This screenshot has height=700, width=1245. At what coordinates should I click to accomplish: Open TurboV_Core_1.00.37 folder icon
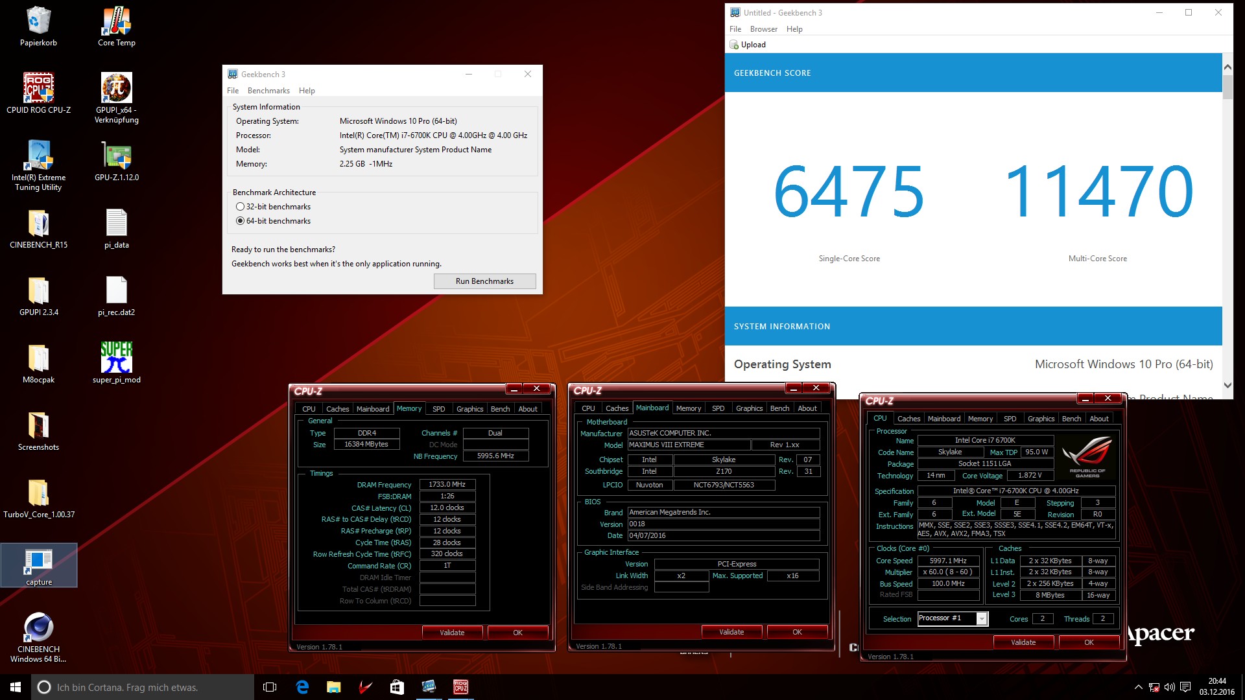pos(38,498)
